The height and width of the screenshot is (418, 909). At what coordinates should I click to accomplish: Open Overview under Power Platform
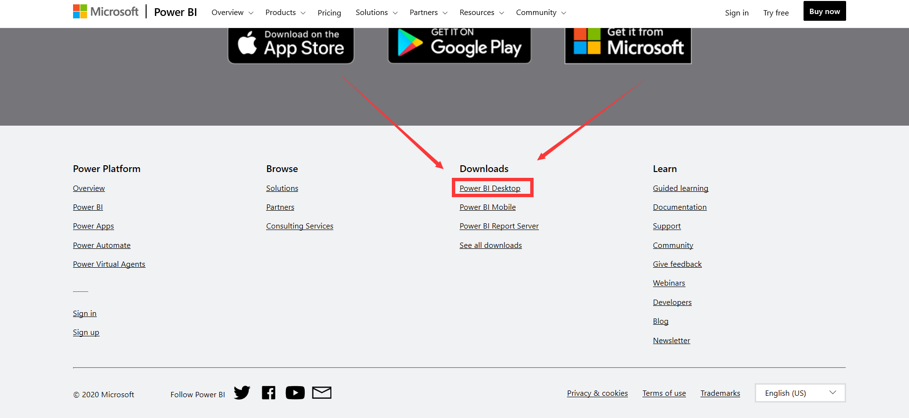coord(89,188)
